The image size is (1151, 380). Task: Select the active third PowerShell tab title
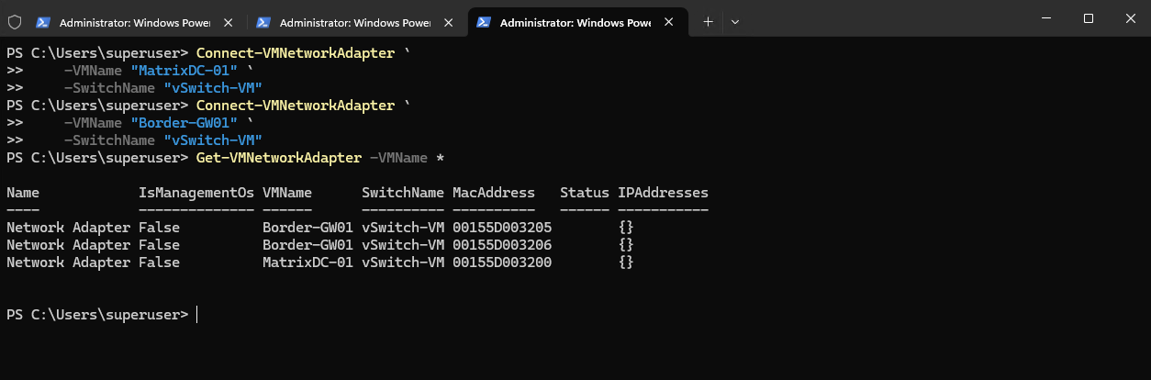[x=575, y=21]
